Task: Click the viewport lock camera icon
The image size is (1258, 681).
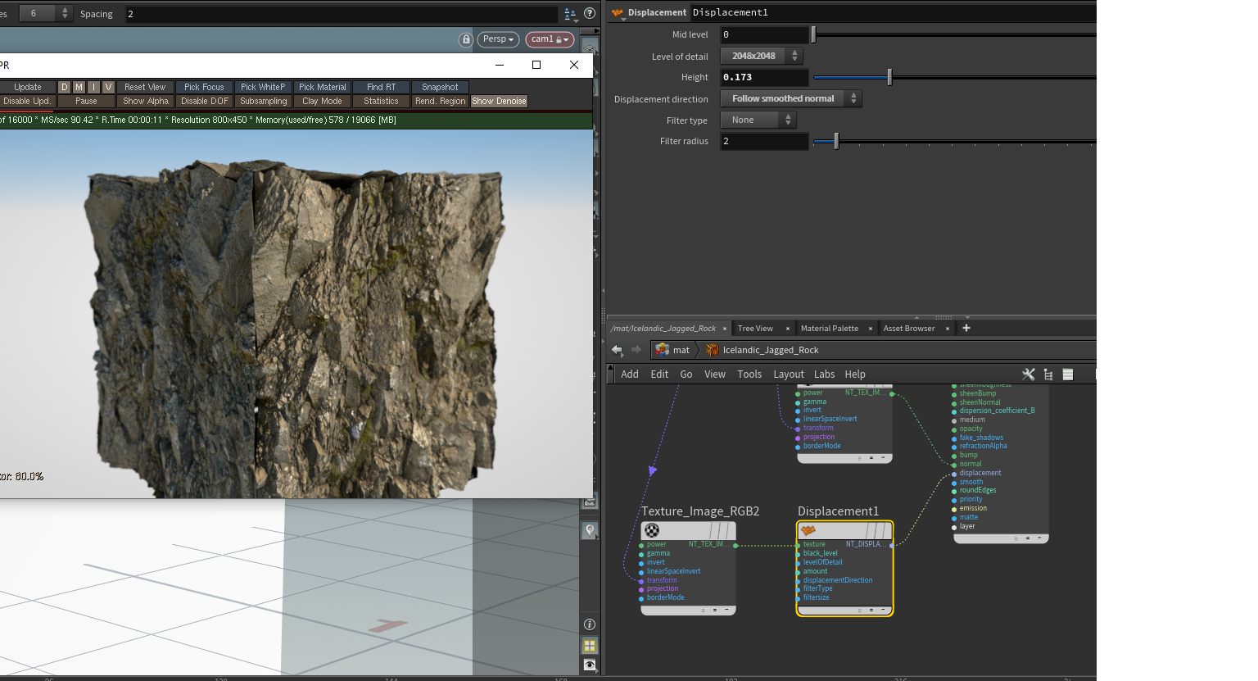Action: click(466, 39)
